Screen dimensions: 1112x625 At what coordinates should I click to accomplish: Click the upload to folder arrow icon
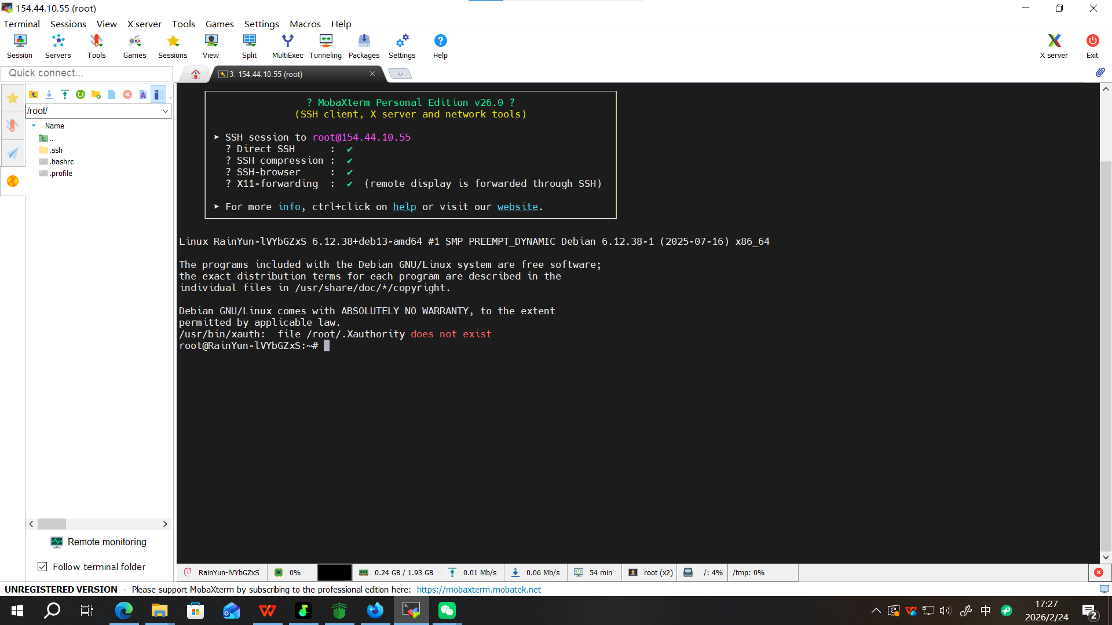coord(65,94)
